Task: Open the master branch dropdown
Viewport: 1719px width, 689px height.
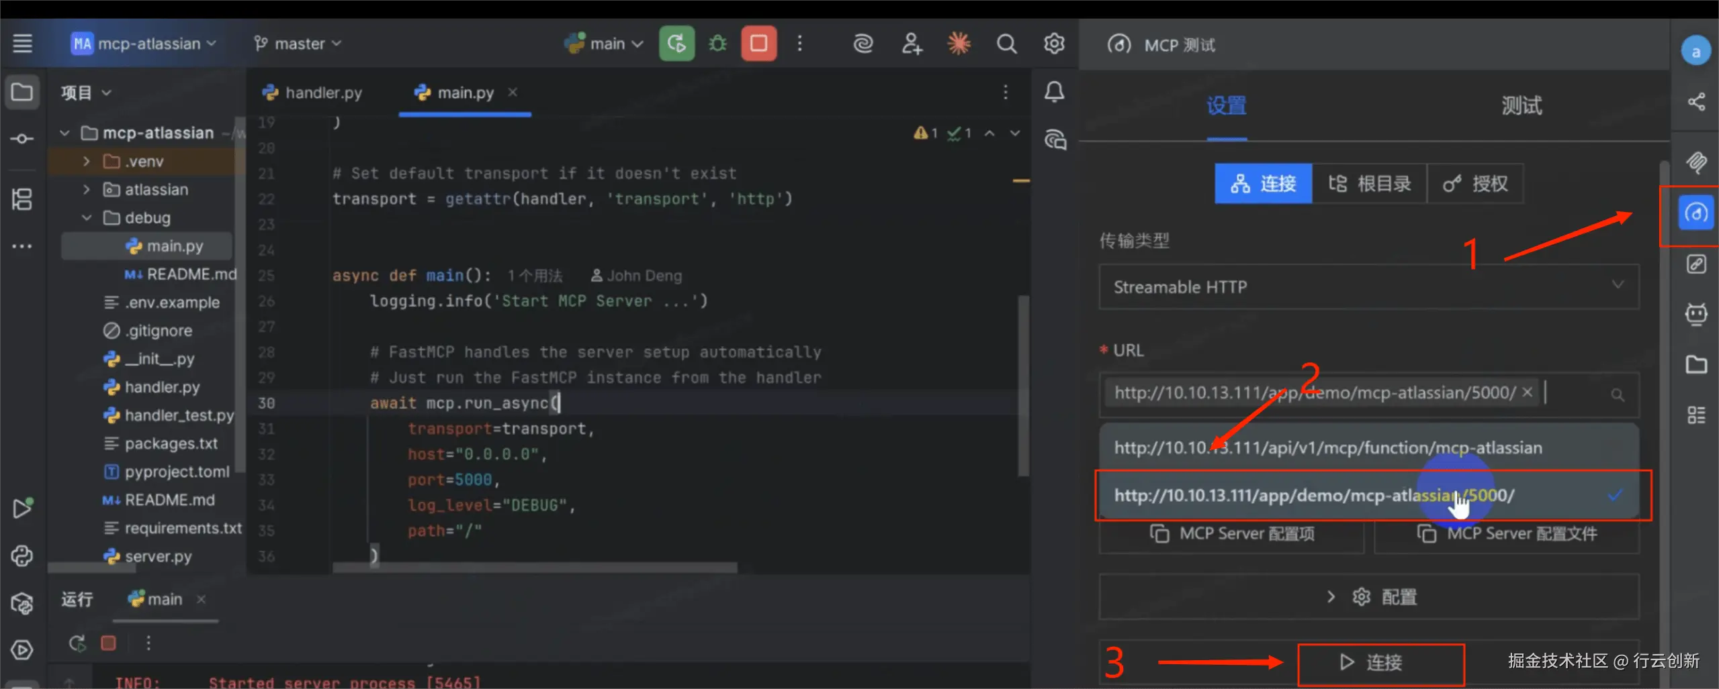Action: [298, 44]
